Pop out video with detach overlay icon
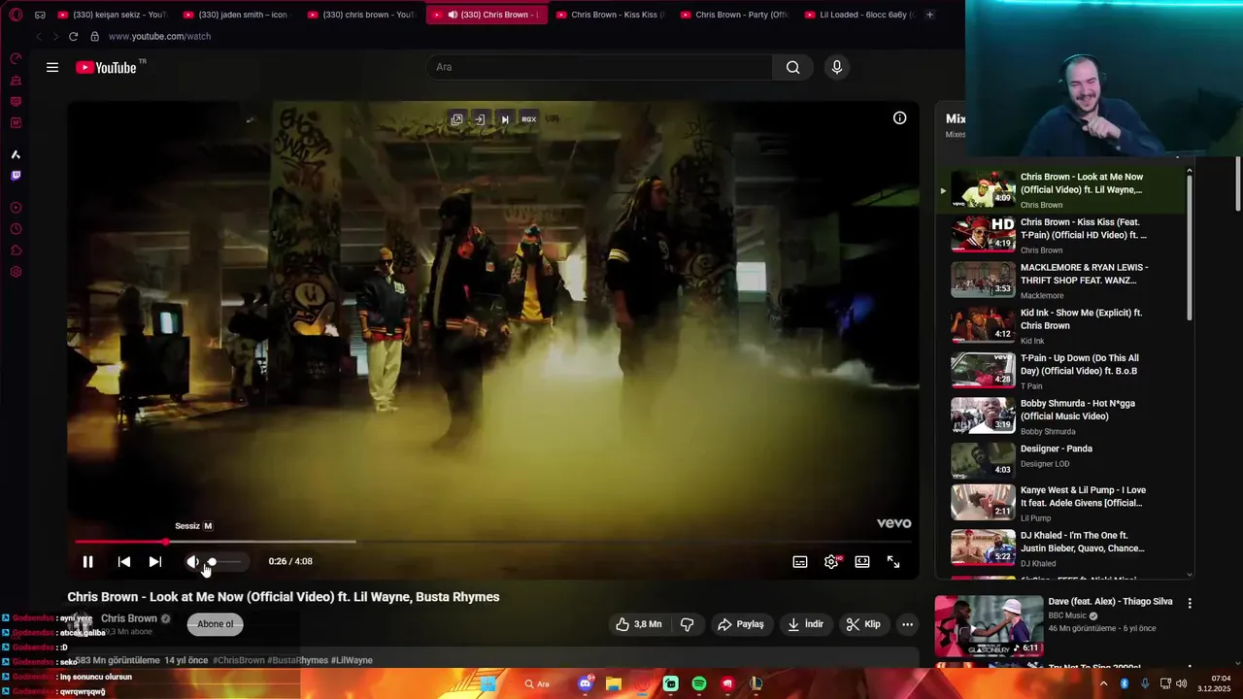 coord(456,119)
